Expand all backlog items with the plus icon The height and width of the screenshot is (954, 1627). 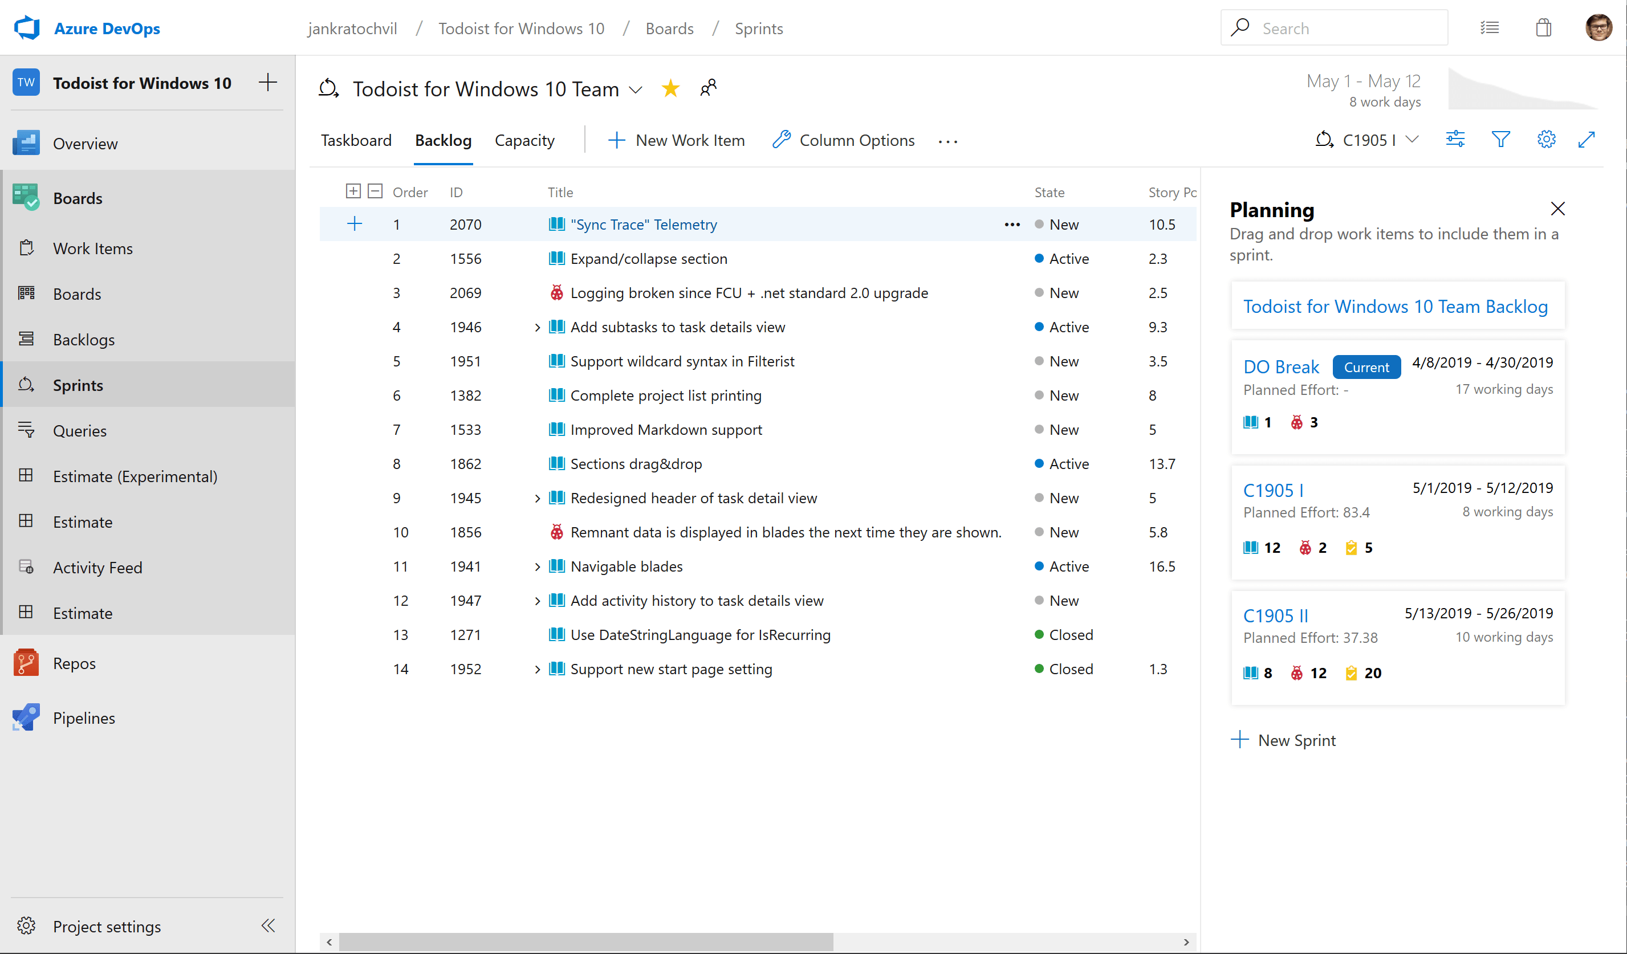click(354, 191)
